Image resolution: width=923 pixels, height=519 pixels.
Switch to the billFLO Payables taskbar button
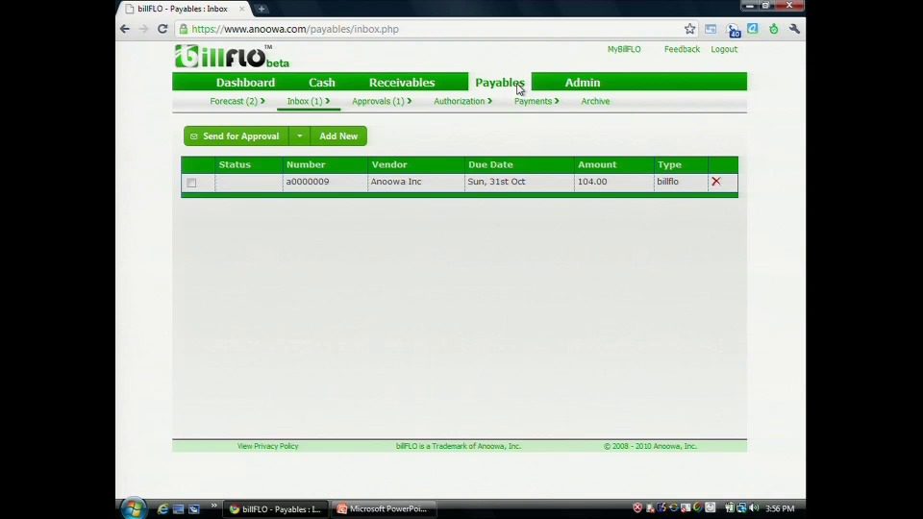(x=276, y=509)
